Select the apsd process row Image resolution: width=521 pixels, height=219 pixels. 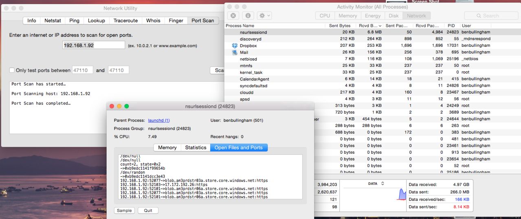click(x=373, y=99)
